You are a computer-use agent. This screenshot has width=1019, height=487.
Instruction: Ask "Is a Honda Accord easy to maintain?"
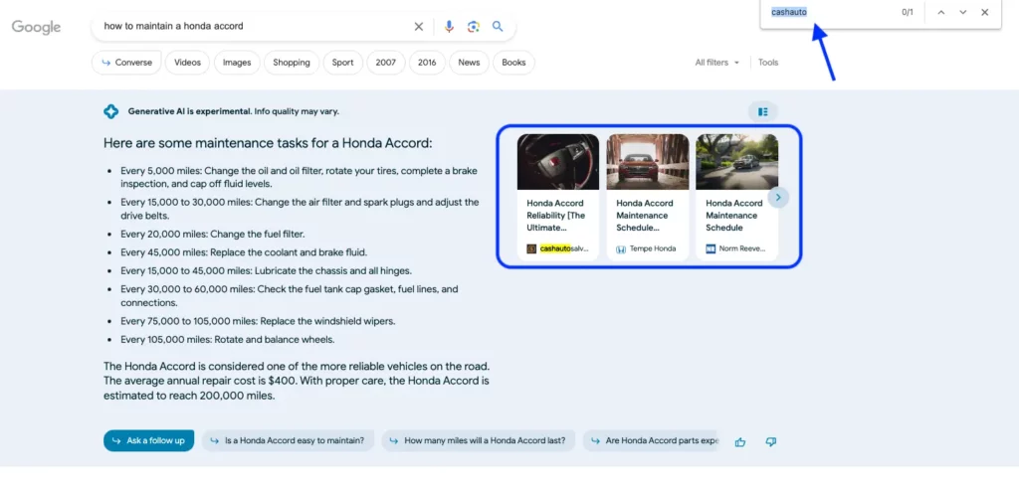pyautogui.click(x=289, y=440)
